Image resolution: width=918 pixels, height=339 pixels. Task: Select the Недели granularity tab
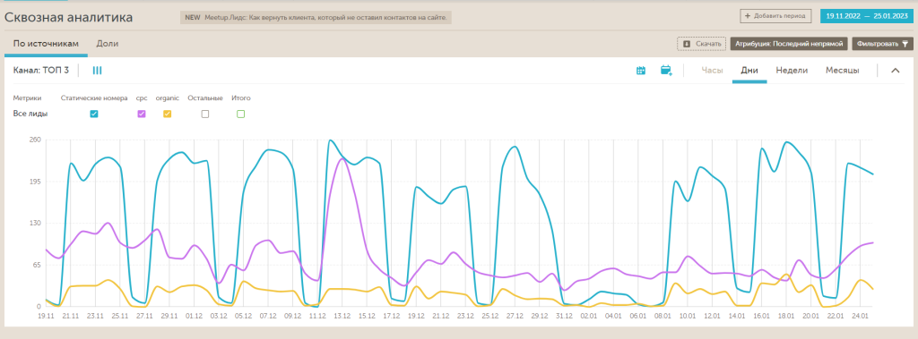(792, 71)
